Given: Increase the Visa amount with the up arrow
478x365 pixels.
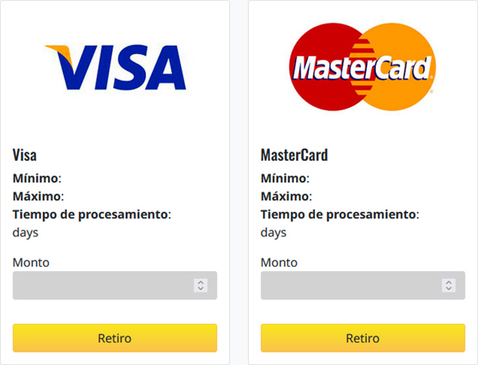Looking at the screenshot, I should point(200,282).
